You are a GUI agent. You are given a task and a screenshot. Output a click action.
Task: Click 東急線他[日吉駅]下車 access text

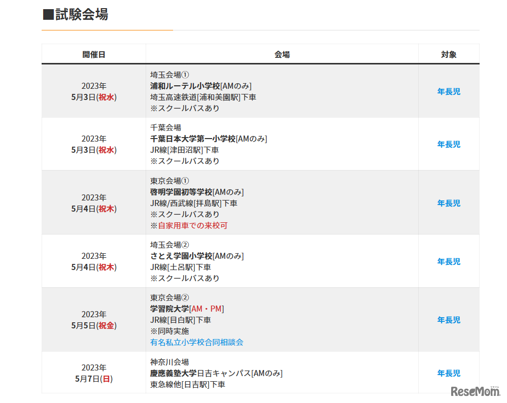[188, 385]
